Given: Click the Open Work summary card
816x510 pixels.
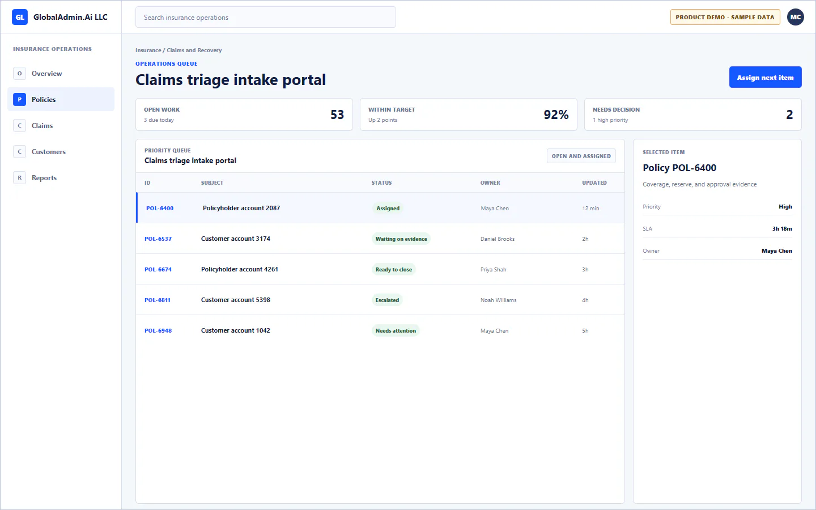Looking at the screenshot, I should [x=244, y=114].
